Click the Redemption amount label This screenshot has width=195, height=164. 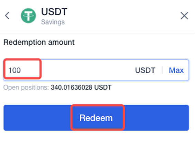coord(39,42)
